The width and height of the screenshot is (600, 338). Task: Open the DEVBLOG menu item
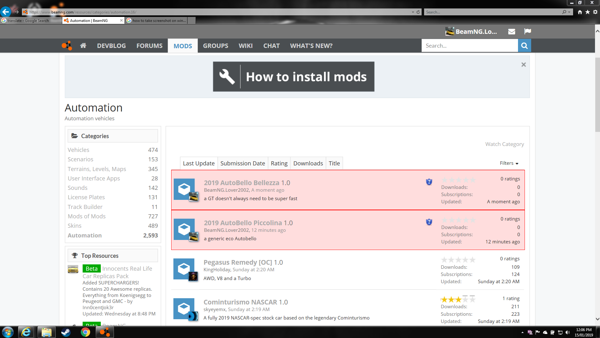[111, 46]
